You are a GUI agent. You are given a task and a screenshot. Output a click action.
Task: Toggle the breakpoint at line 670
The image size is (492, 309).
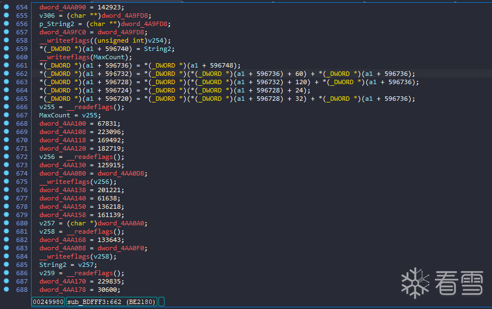[x=7, y=140]
